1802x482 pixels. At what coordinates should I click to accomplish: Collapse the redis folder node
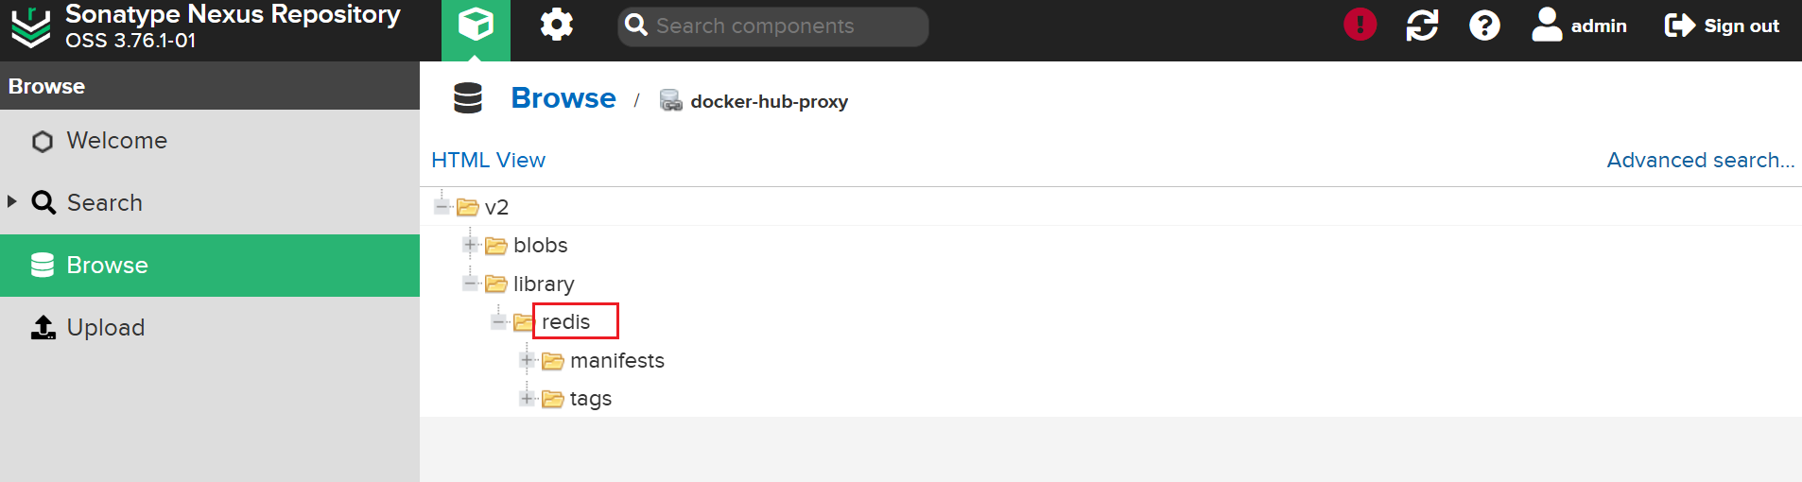(498, 322)
